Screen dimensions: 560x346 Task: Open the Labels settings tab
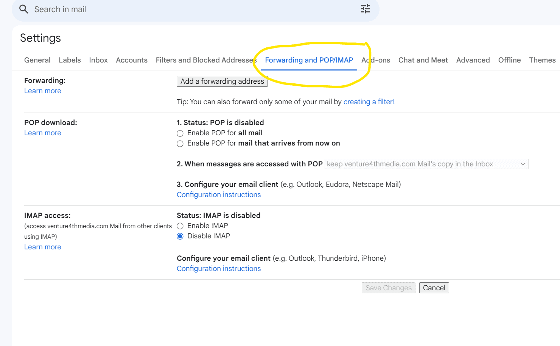(x=70, y=60)
